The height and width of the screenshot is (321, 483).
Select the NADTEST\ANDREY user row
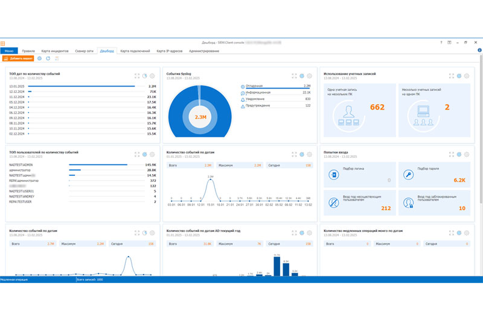pos(83,196)
